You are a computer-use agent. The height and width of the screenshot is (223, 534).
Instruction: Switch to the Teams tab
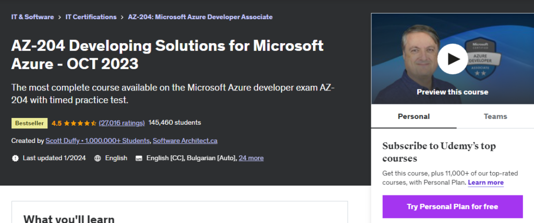click(495, 116)
